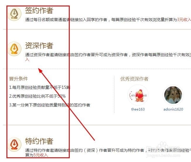Open the thee163 username link
This screenshot has width=191, height=162.
(138, 109)
